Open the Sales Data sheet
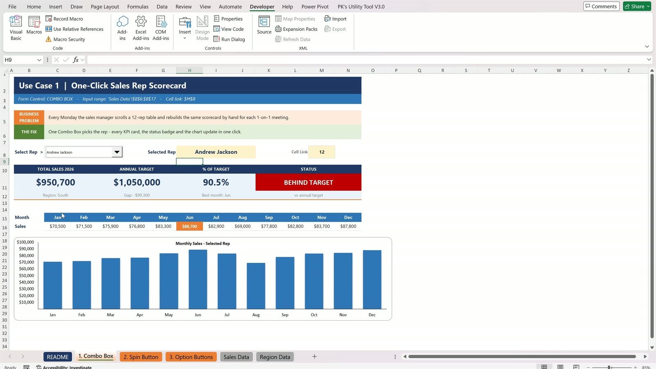 [236, 357]
